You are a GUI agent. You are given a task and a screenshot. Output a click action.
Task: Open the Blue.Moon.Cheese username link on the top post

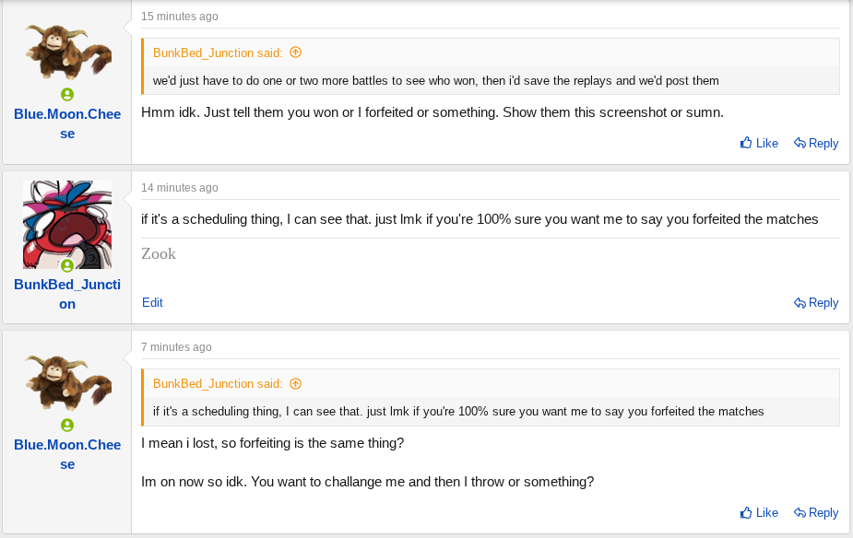pyautogui.click(x=67, y=123)
